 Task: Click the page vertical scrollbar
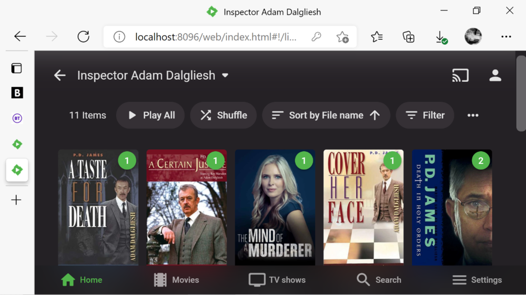tap(521, 94)
